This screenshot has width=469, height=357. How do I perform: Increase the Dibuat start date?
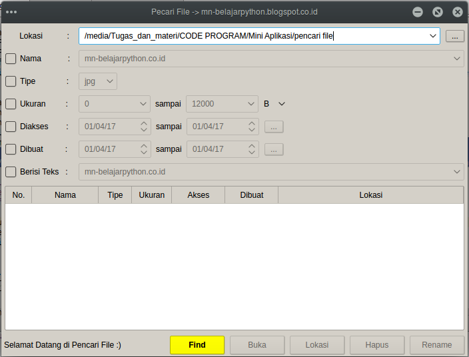tap(144, 146)
